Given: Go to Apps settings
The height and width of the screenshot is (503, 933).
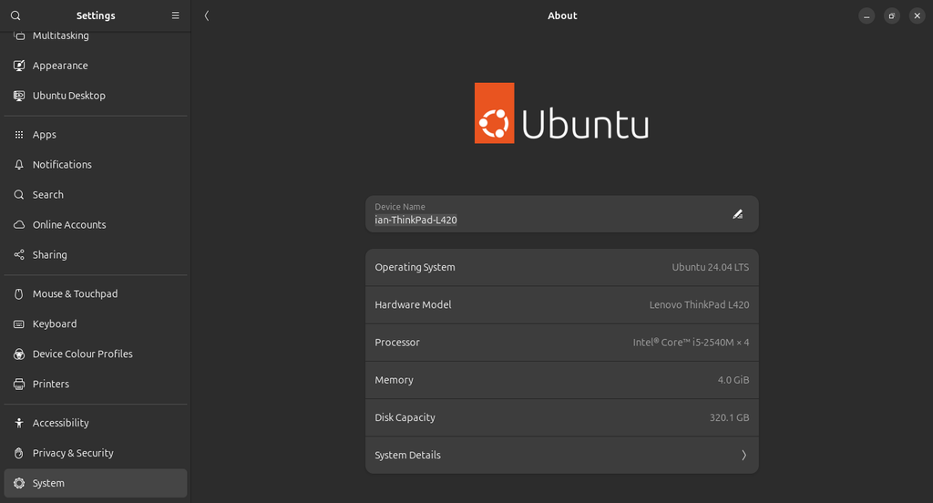Looking at the screenshot, I should 44,135.
